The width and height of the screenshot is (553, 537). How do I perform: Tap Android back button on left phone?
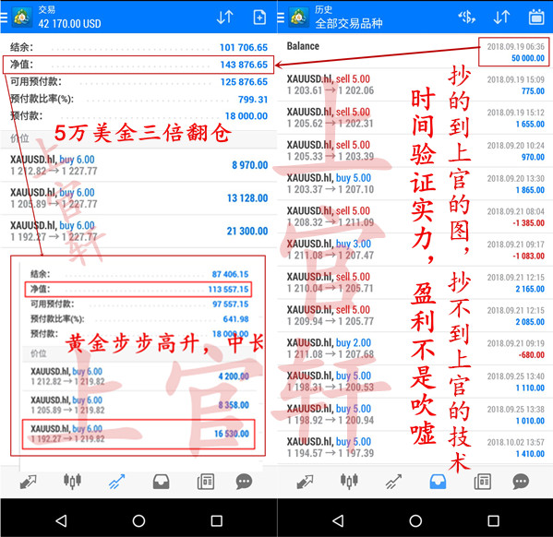click(61, 520)
